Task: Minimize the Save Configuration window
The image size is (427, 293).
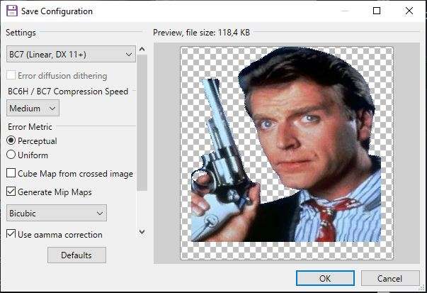Action: click(345, 11)
